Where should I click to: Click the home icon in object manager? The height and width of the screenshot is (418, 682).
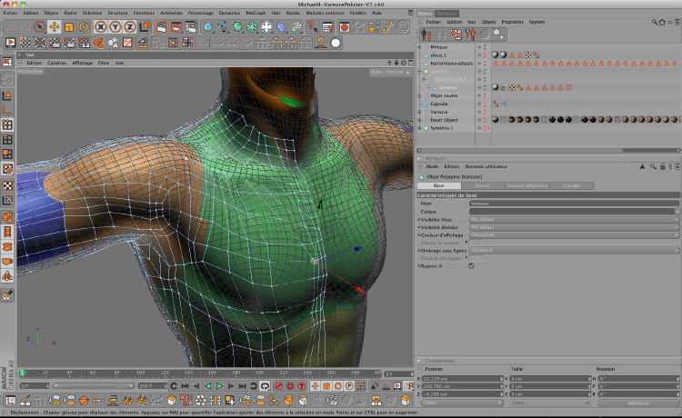(662, 22)
